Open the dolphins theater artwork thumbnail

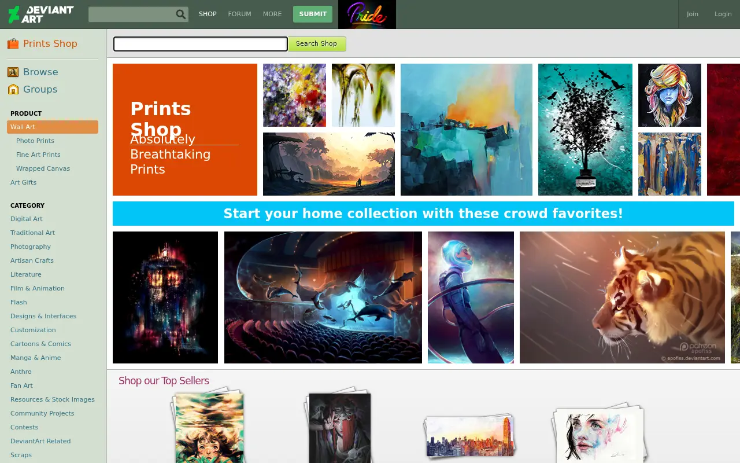point(323,297)
